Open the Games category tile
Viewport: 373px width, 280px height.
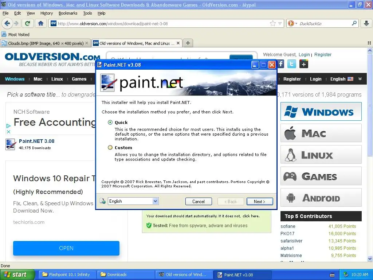(321, 176)
